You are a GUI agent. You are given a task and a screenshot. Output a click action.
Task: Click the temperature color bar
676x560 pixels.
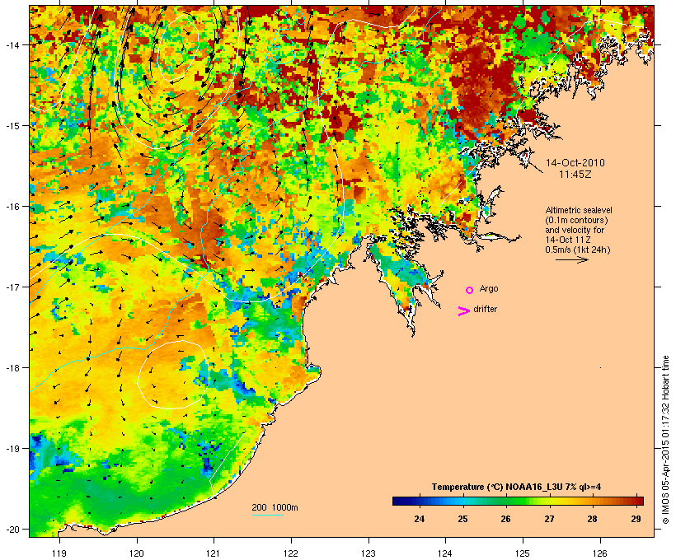(518, 501)
